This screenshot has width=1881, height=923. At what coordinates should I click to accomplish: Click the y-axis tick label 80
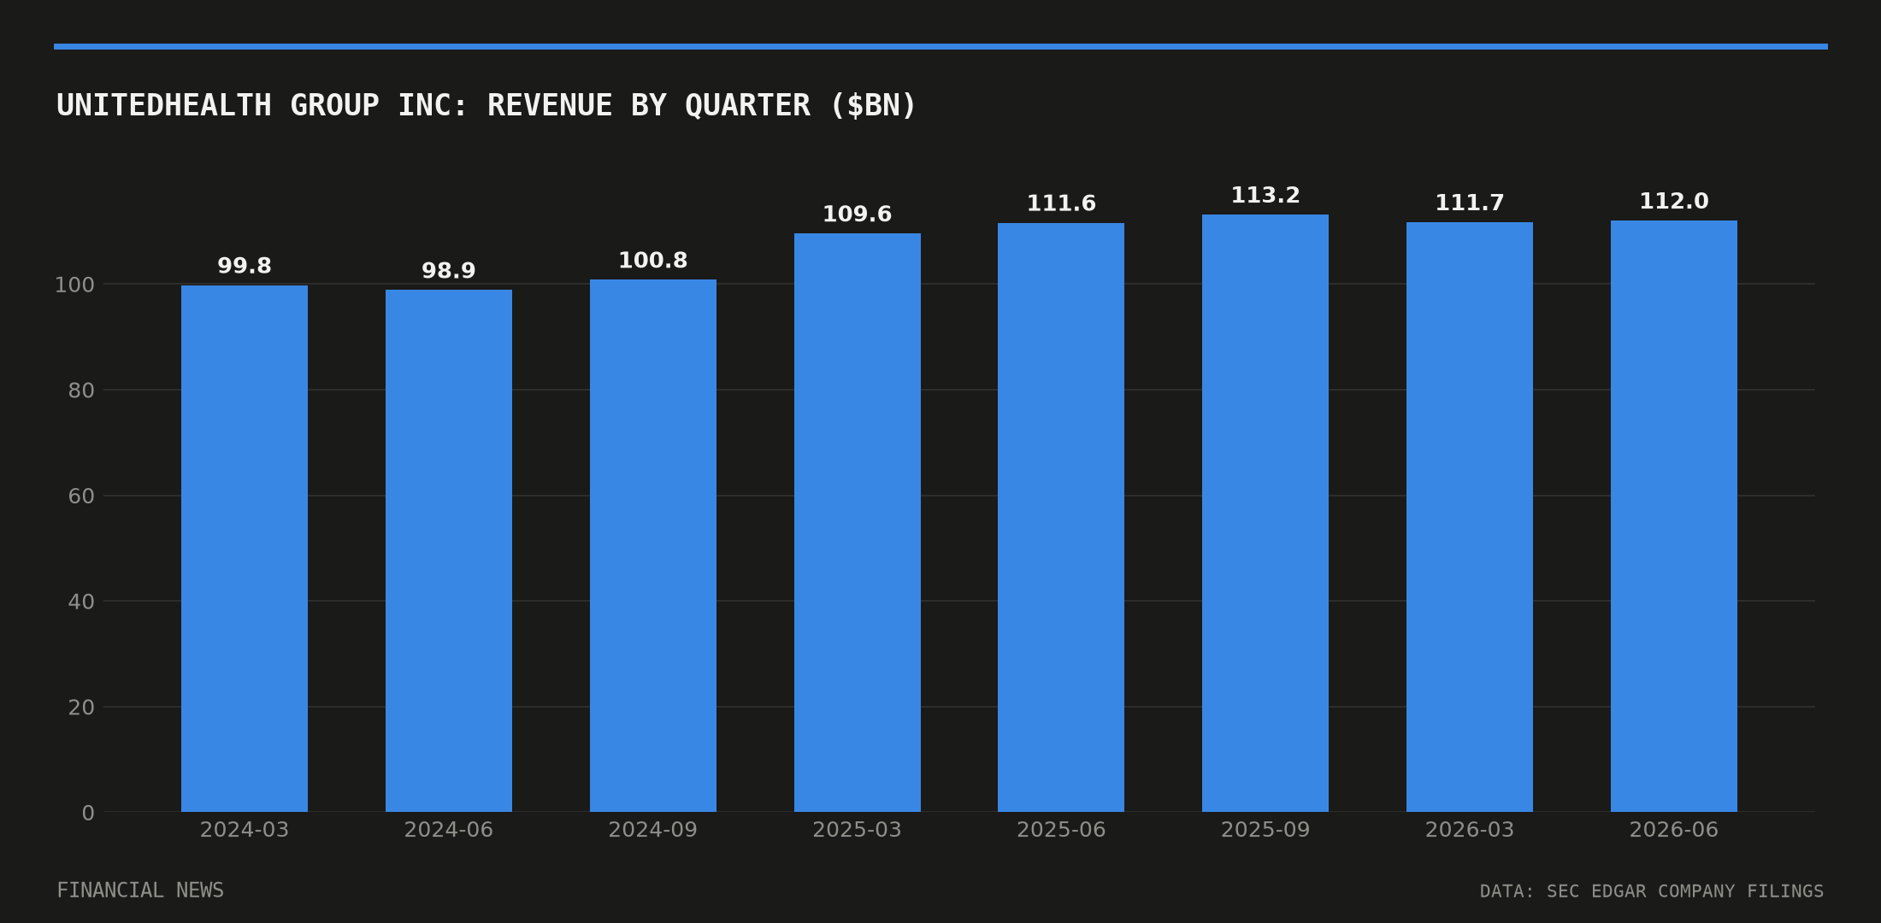pos(81,391)
